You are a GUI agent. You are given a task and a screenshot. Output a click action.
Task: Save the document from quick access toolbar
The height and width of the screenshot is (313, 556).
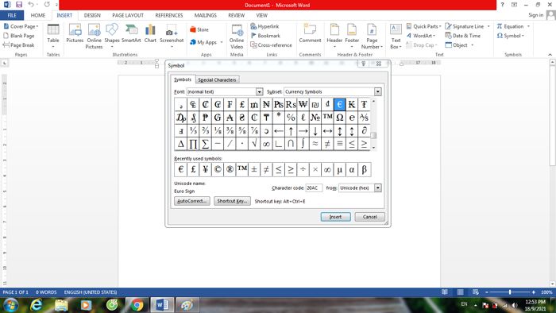click(x=19, y=5)
